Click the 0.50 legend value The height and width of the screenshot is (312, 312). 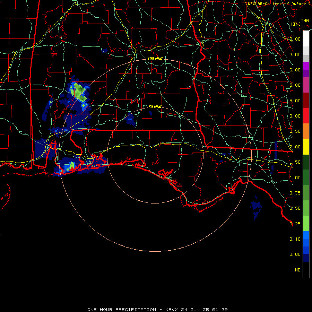[295, 208]
